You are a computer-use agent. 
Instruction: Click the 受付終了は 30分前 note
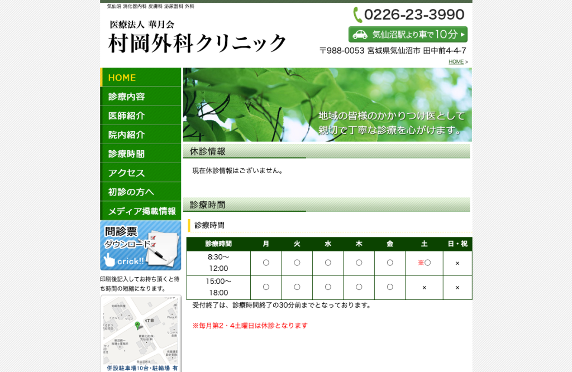[x=282, y=306]
